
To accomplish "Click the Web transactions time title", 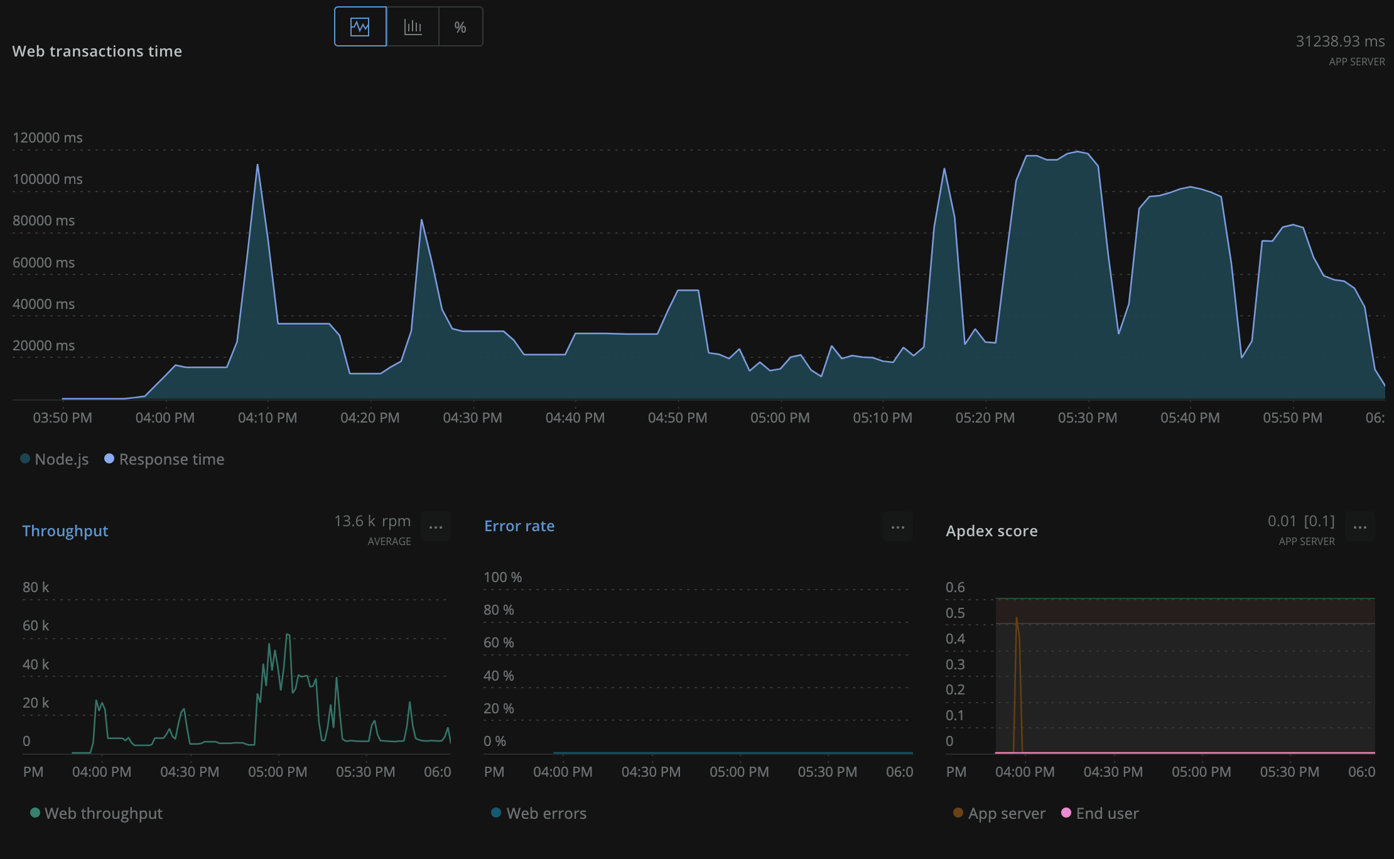I will pyautogui.click(x=97, y=51).
